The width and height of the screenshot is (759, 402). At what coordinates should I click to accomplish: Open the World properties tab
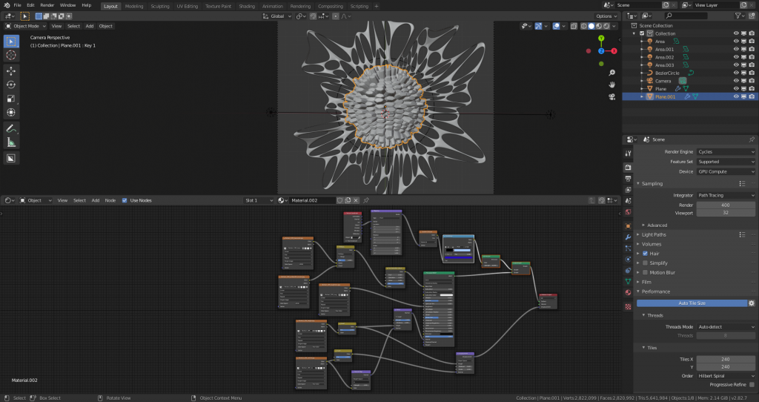[x=628, y=212]
